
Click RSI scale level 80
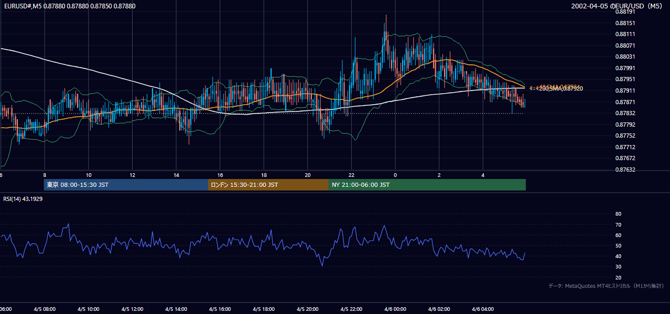618,214
